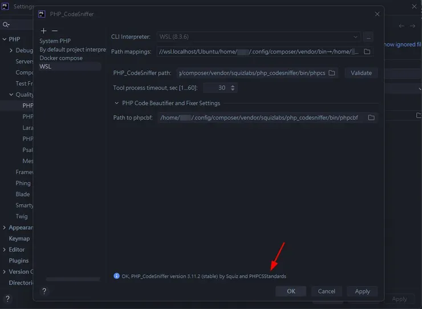422x309 pixels.
Task: Collapse PHP Code Beautifier and Fixer Settings
Action: (117, 103)
